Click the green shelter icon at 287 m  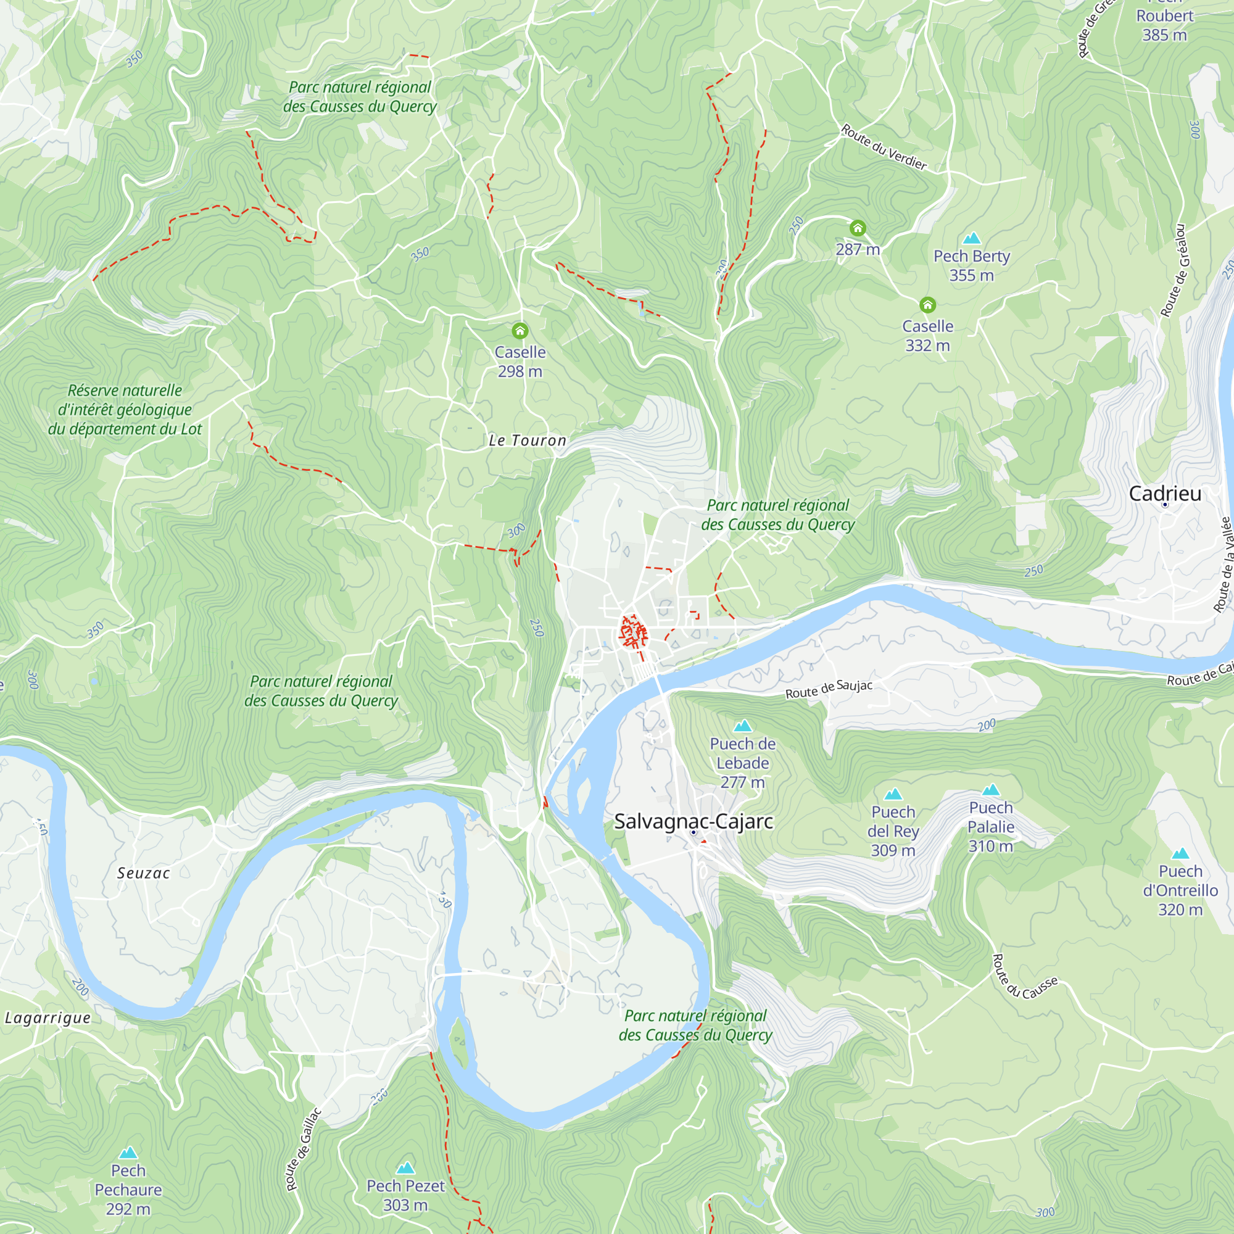coord(858,228)
